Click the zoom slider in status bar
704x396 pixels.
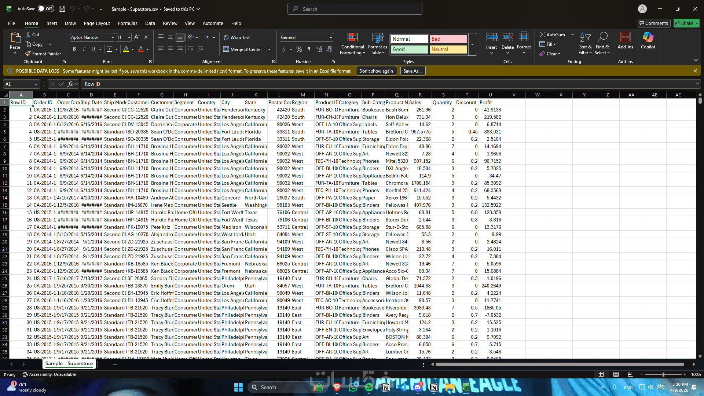[x=663, y=374]
